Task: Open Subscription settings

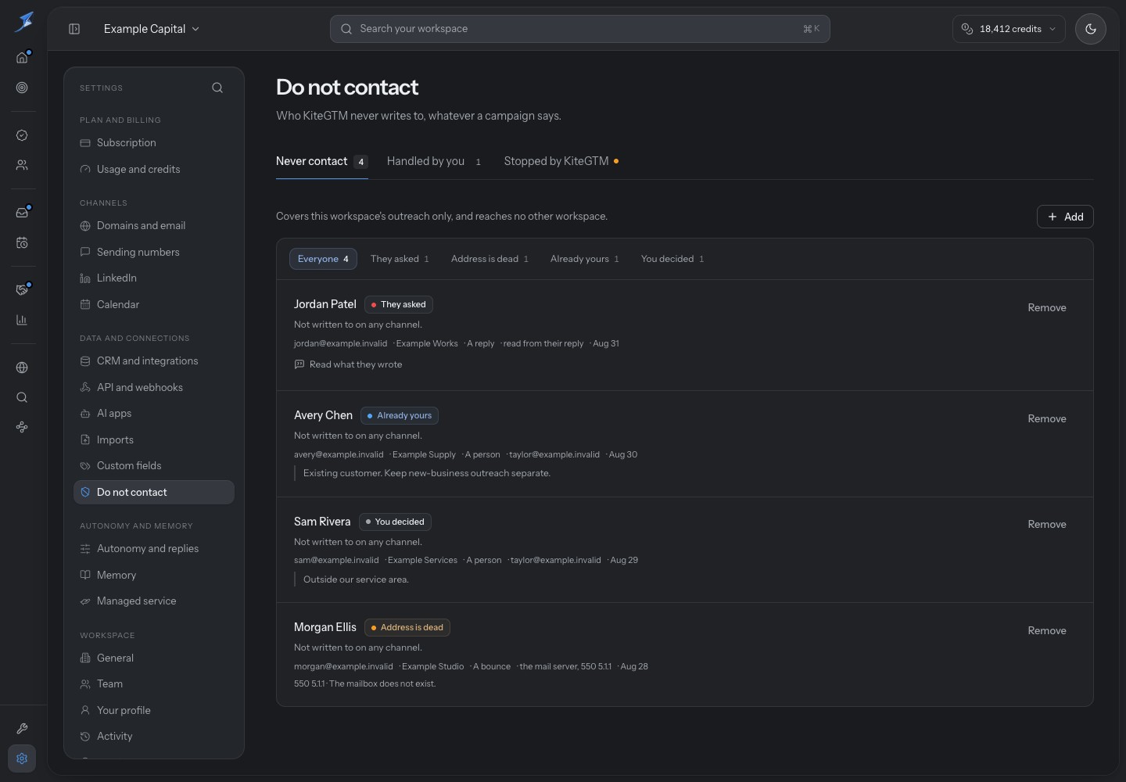Action: pyautogui.click(x=154, y=143)
